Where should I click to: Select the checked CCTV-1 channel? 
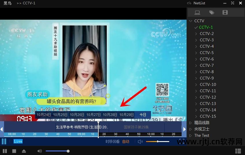coord(206,27)
